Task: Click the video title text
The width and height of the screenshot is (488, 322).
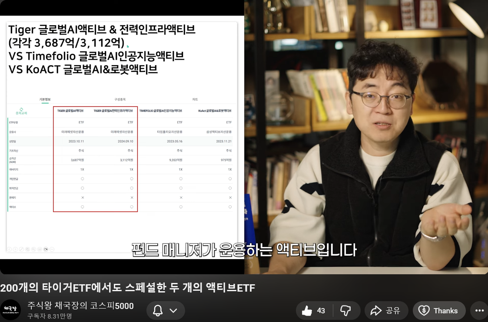Action: 127,288
